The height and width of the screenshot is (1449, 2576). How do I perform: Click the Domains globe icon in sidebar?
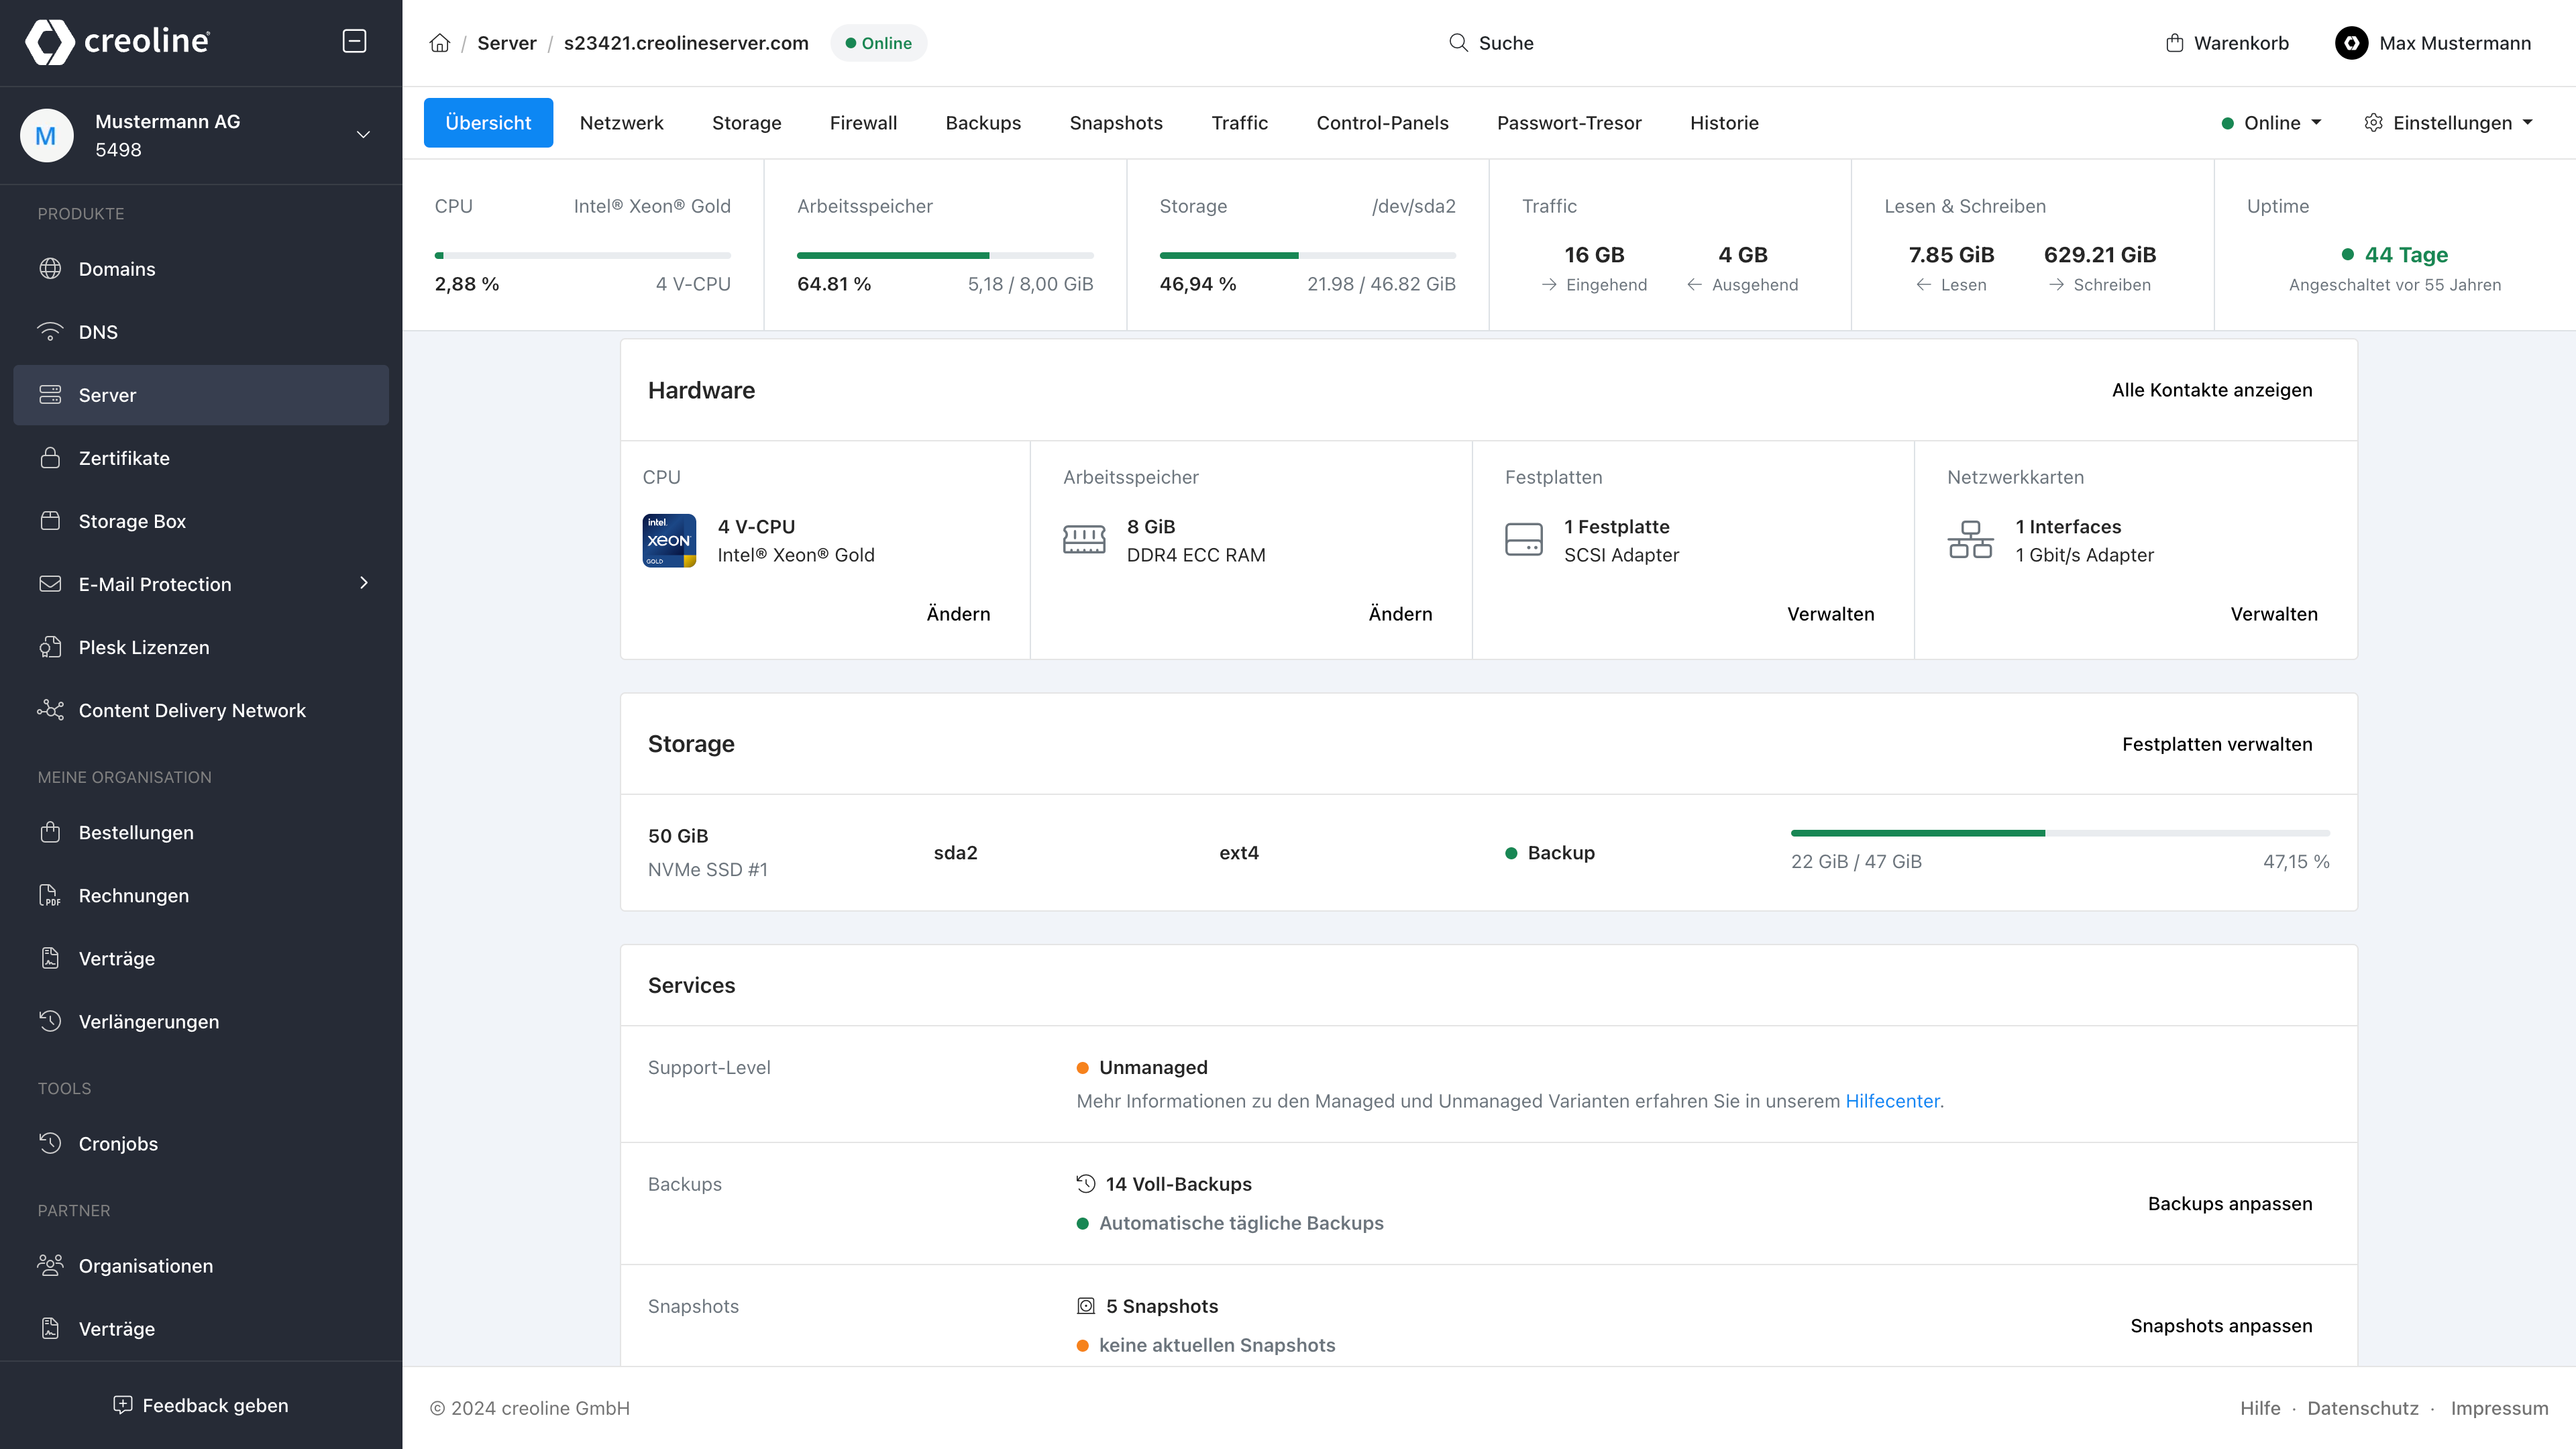click(x=50, y=268)
